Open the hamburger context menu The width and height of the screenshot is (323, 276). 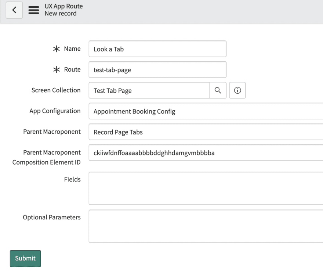(x=33, y=10)
